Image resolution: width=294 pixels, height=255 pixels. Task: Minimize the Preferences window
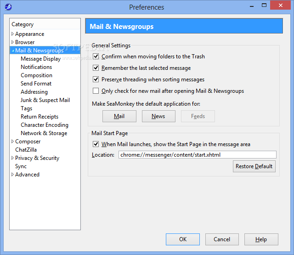coord(252,6)
